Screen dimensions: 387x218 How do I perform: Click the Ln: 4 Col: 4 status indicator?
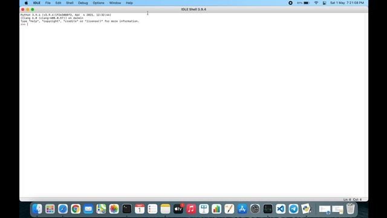(352, 199)
